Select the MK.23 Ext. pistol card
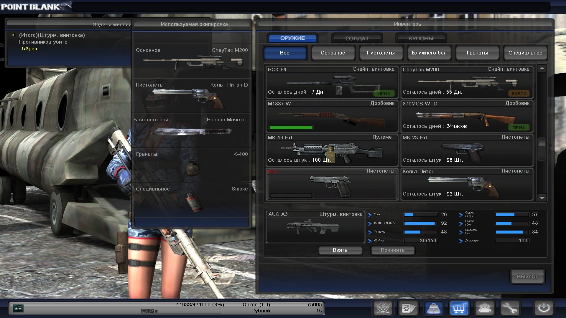This screenshot has width=566, height=318. tap(467, 150)
